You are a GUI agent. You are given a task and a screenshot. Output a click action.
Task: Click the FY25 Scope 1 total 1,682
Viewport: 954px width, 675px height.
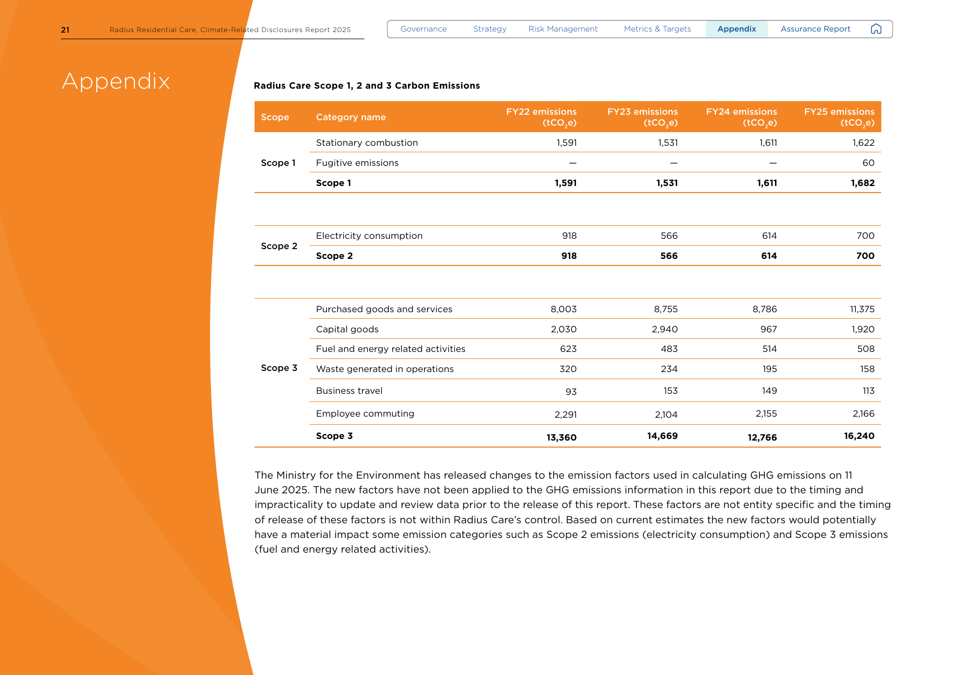[x=863, y=183]
